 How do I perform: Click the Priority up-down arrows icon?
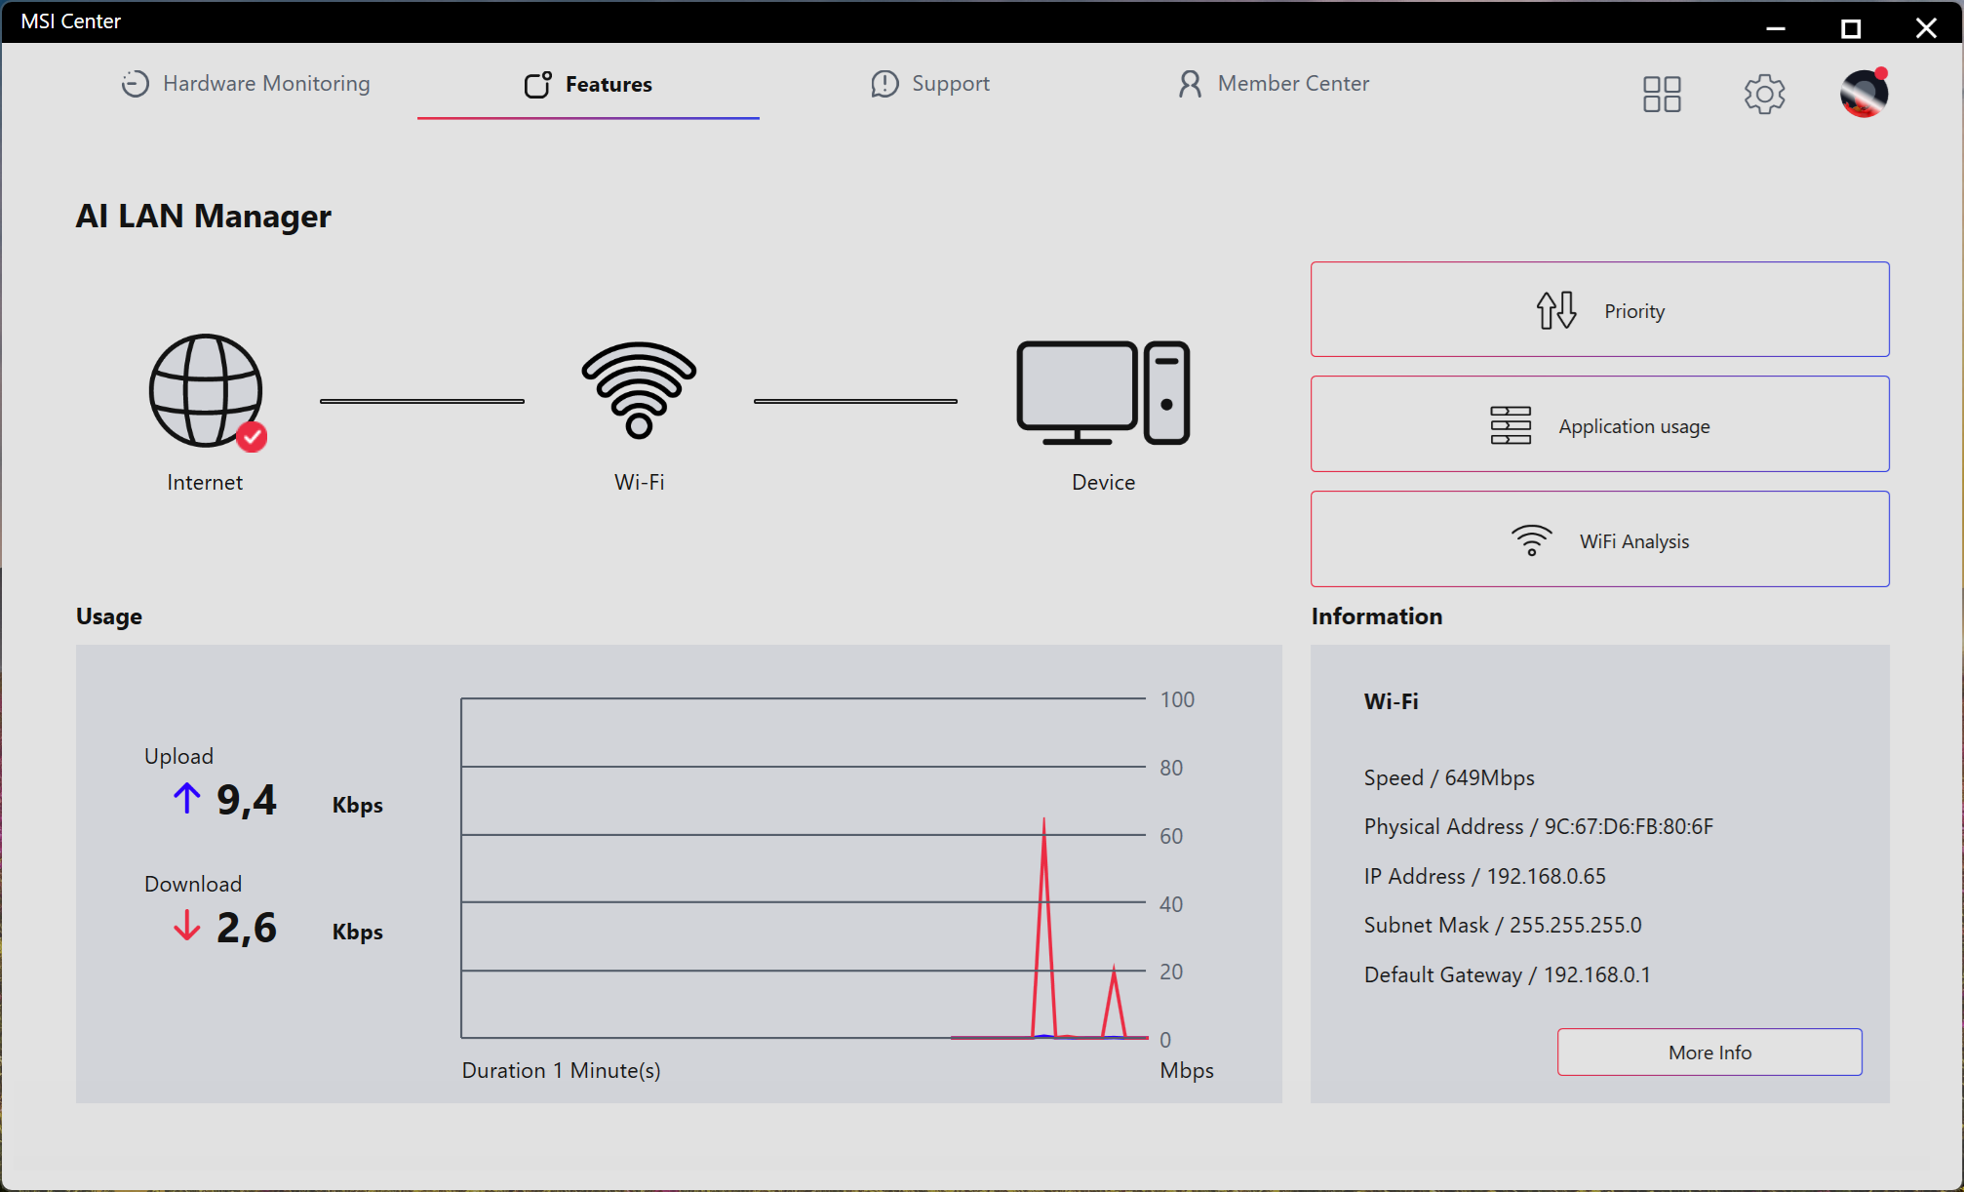click(x=1556, y=310)
